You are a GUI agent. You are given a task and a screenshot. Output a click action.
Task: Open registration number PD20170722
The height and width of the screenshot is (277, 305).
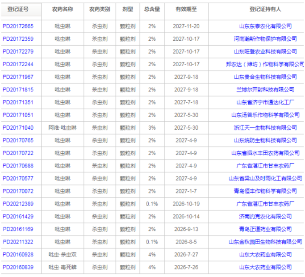[x=18, y=153]
